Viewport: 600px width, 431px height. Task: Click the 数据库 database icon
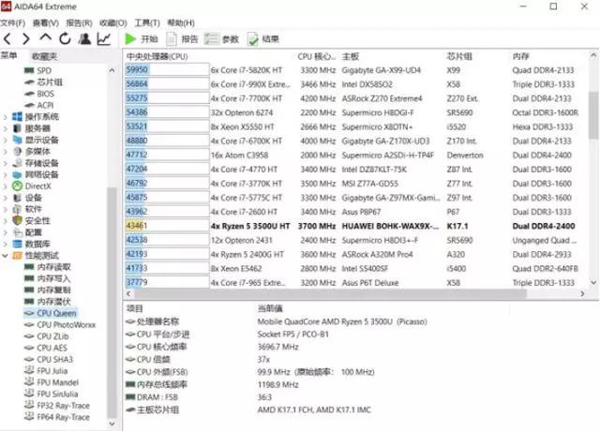pos(17,244)
